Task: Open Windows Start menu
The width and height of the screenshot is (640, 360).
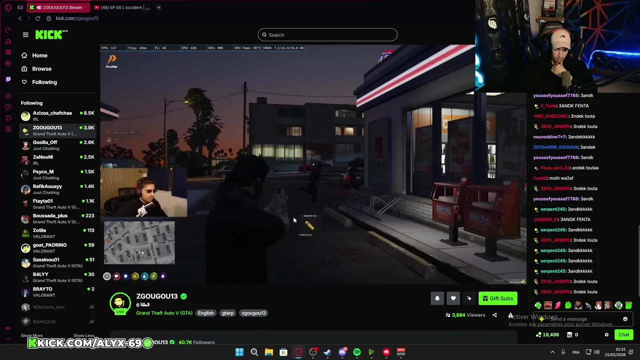Action: (239, 352)
